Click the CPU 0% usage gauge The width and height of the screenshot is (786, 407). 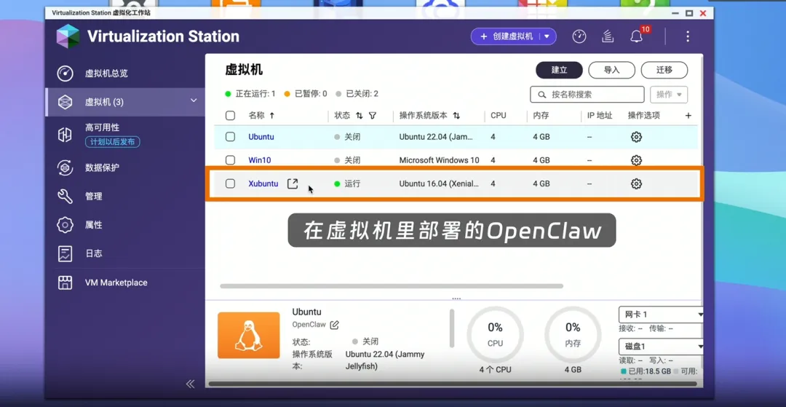pos(496,335)
